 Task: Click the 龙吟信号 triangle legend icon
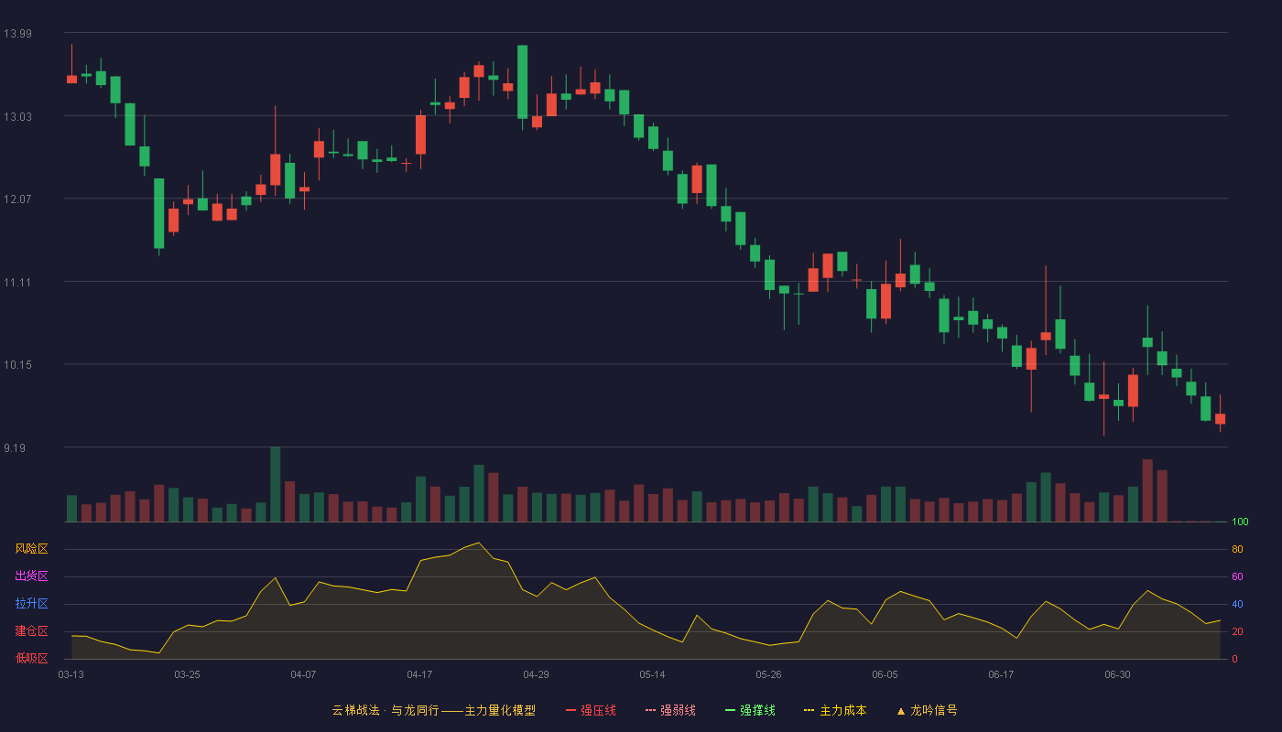tap(901, 710)
